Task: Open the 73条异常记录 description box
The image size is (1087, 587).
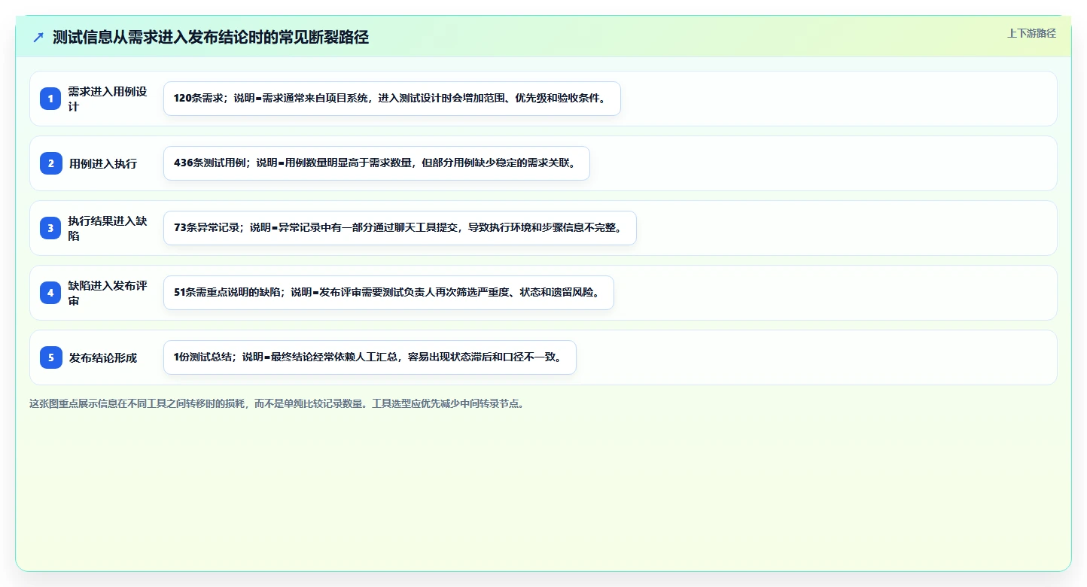Action: coord(400,228)
